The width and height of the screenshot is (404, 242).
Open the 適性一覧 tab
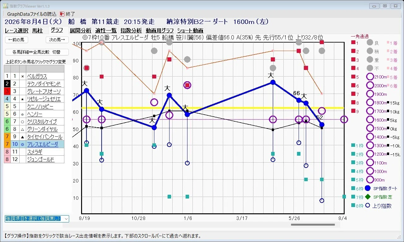coord(106,31)
